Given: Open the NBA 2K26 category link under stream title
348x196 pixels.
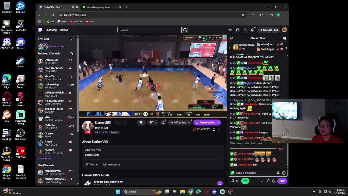Looking at the screenshot, I should [x=101, y=133].
